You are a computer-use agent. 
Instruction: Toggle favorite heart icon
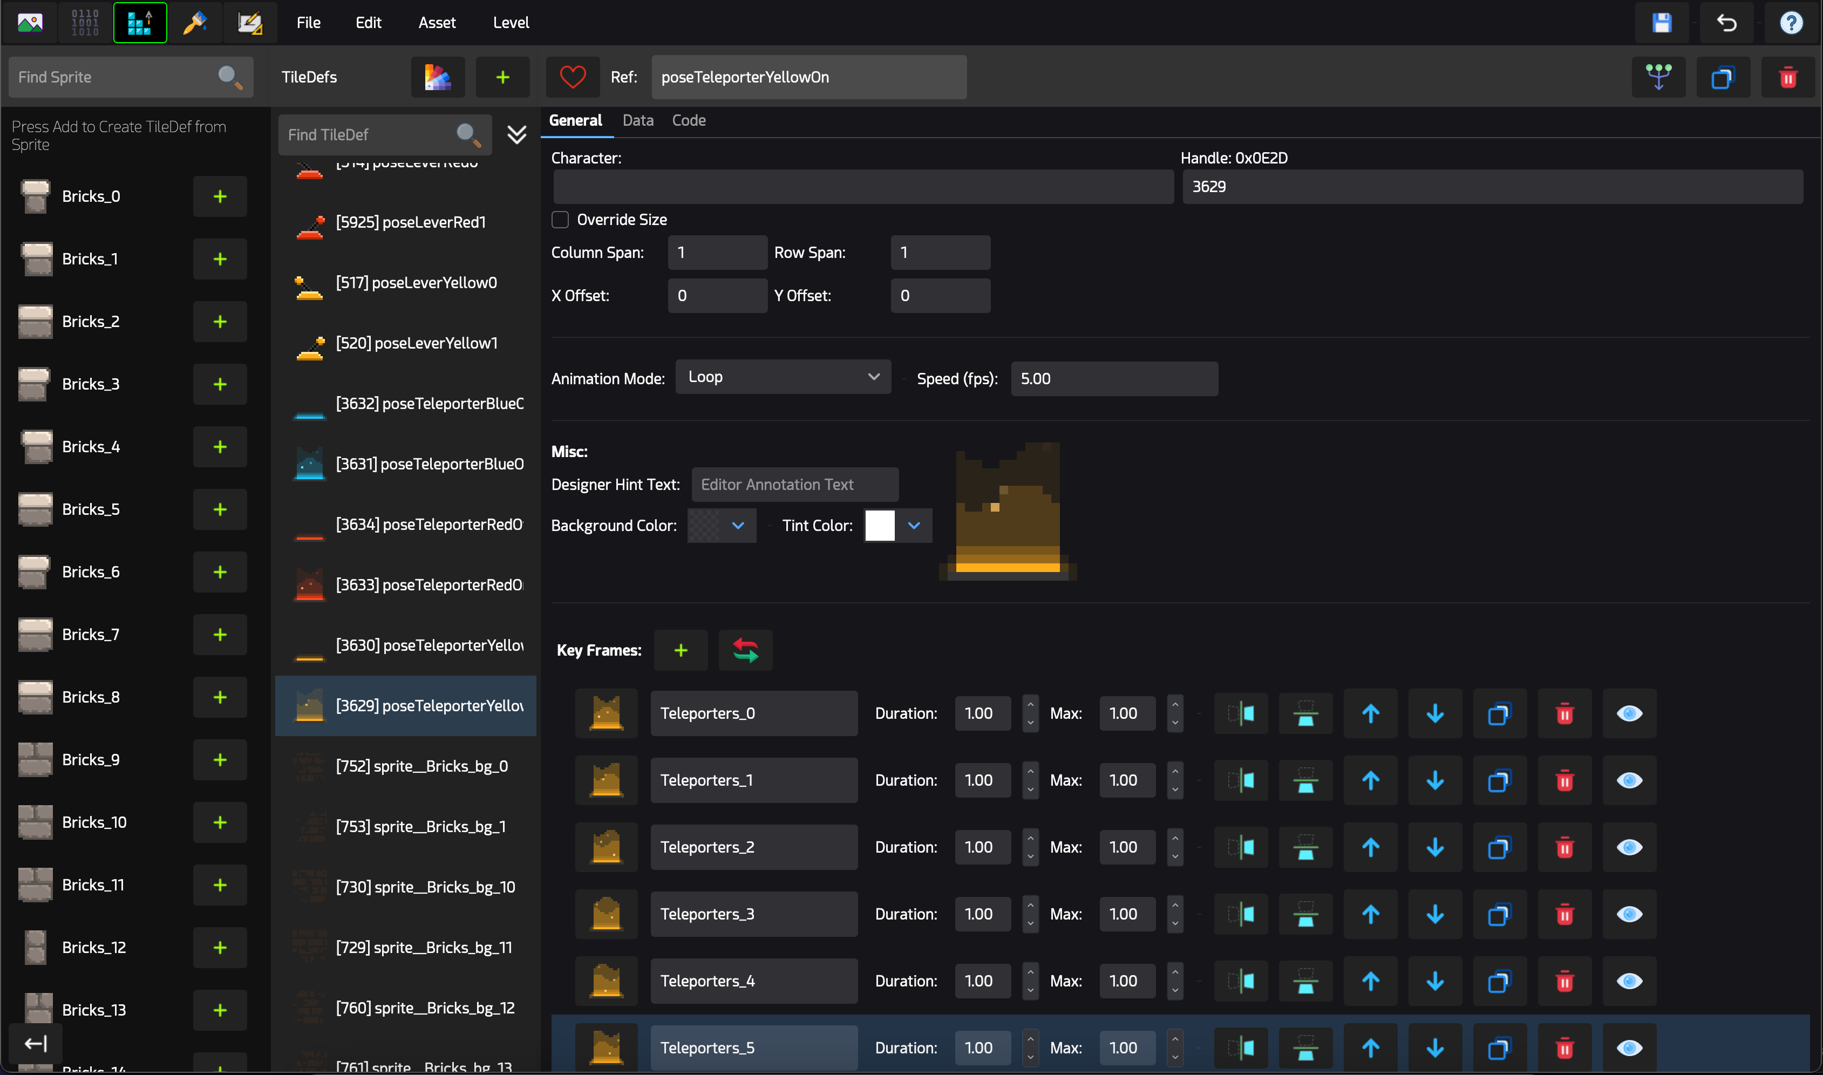click(x=572, y=77)
